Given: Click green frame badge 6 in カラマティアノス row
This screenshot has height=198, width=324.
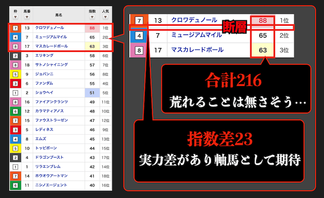Looking at the screenshot, I should [x=15, y=111].
